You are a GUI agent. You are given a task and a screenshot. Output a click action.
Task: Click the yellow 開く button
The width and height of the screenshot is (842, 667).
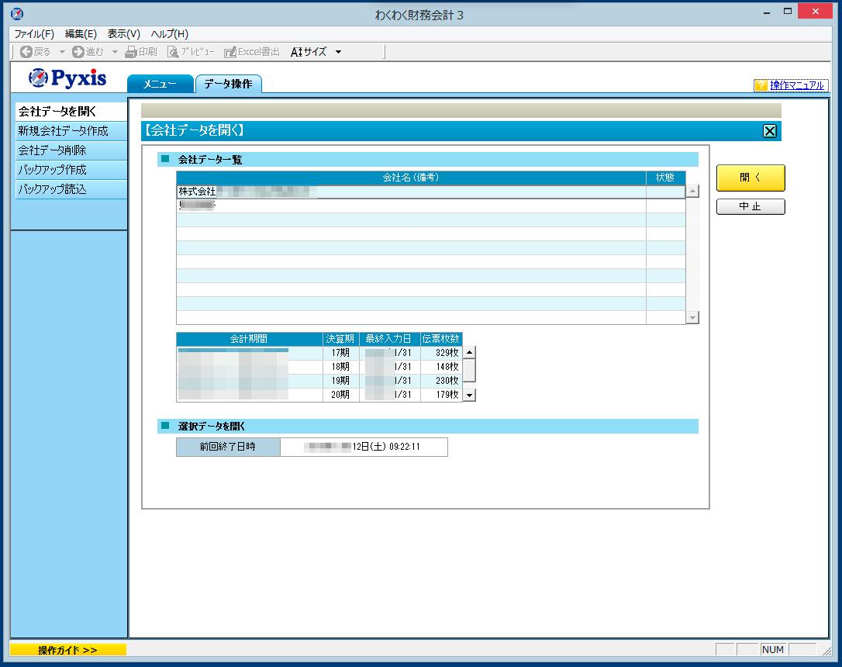(x=751, y=178)
